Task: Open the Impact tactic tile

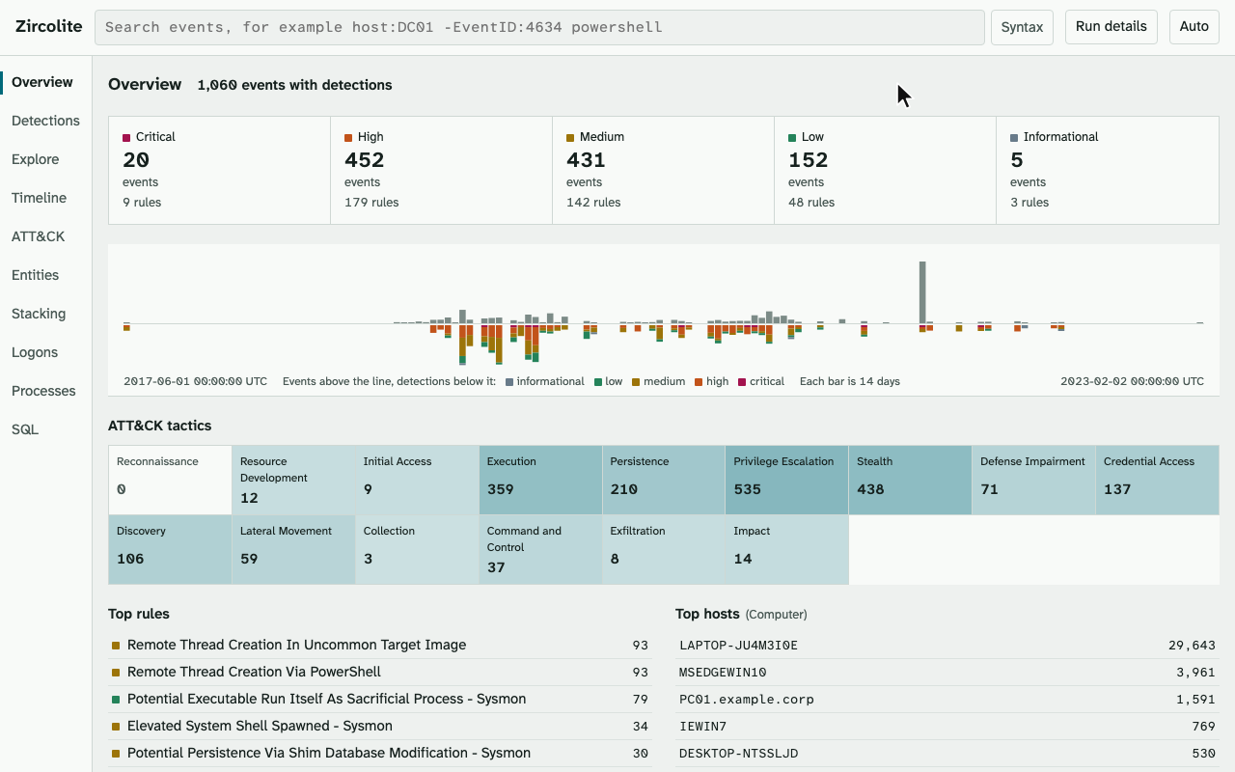Action: 787,549
